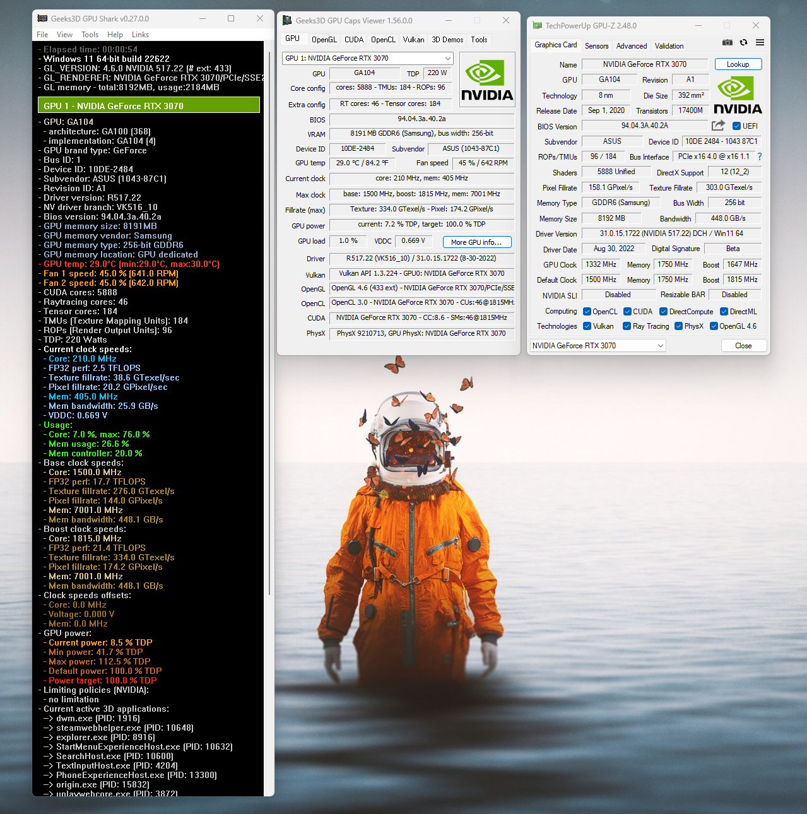Click the Resizable BAR Disabled field

click(x=734, y=295)
